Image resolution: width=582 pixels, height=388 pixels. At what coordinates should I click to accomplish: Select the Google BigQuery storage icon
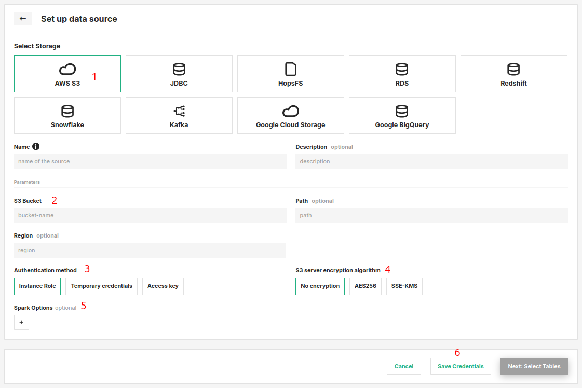[x=402, y=111]
